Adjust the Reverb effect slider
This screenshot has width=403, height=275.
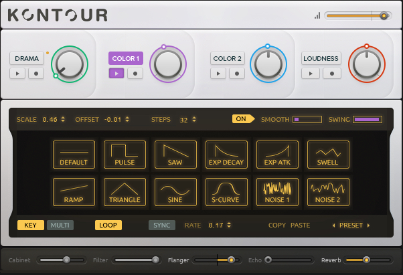[x=368, y=260]
